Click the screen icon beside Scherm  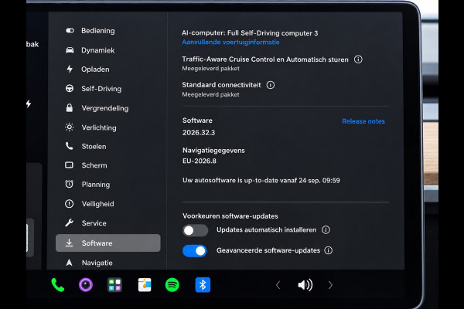pyautogui.click(x=69, y=165)
